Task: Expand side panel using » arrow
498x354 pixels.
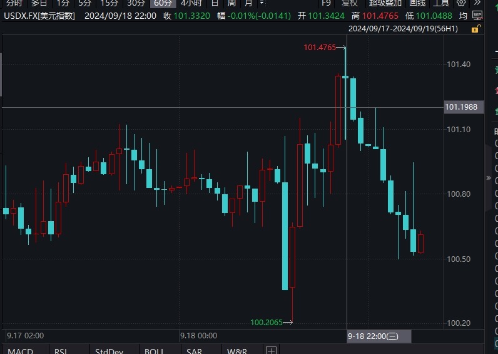Action: point(489,178)
